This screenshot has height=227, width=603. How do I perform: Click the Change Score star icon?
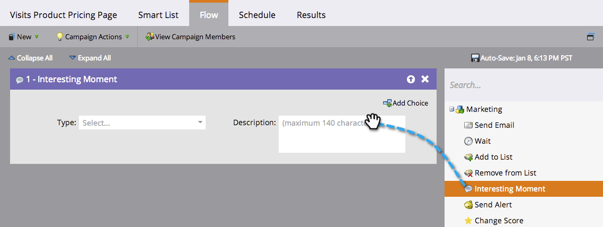pos(468,221)
